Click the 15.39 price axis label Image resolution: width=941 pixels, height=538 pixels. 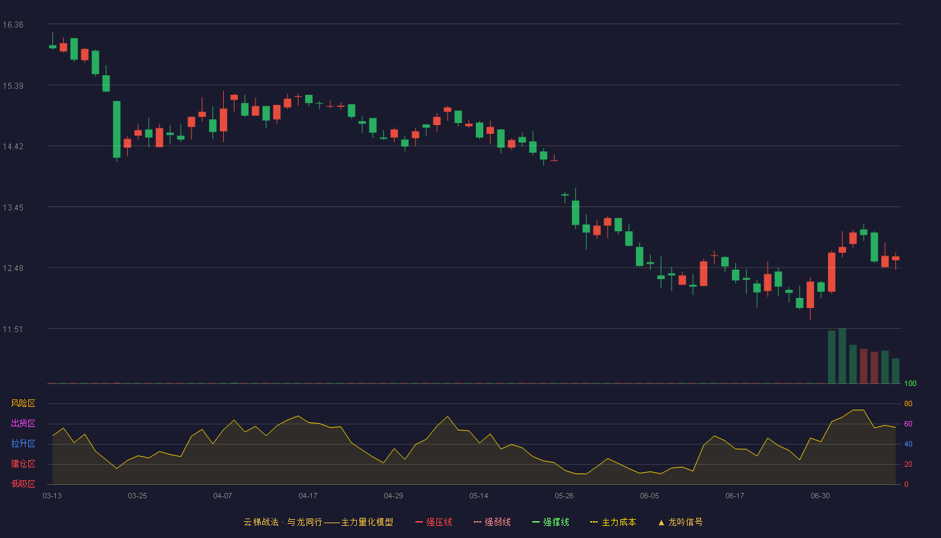click(13, 86)
